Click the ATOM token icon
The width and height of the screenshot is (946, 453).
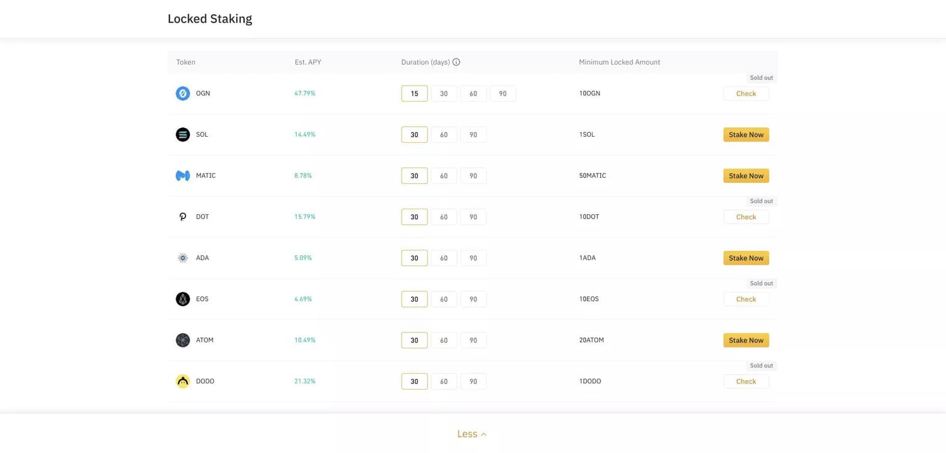[183, 340]
